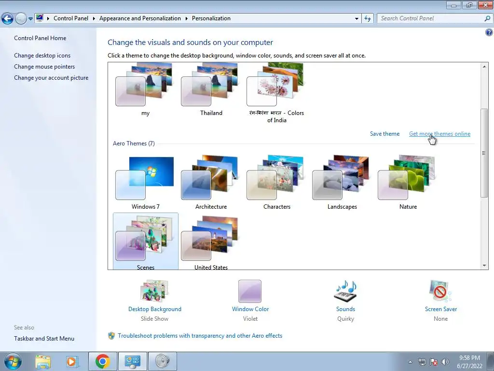The image size is (494, 371).
Task: Click the Aero Themes (7) heading
Action: [x=134, y=143]
